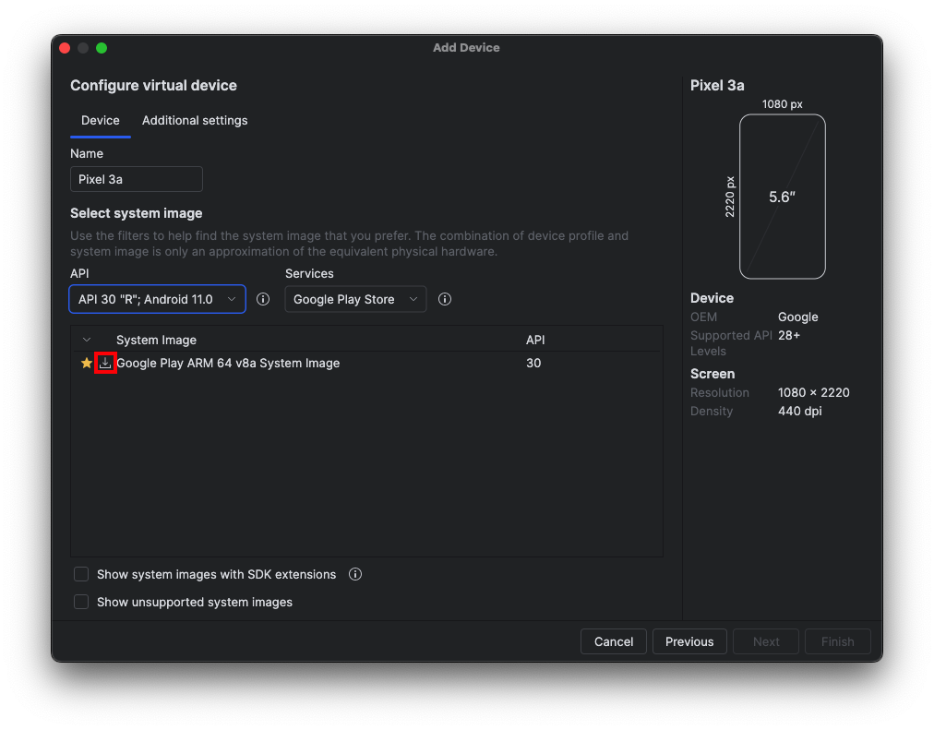
Task: Collapse the chevron in system image table header
Action: point(87,340)
